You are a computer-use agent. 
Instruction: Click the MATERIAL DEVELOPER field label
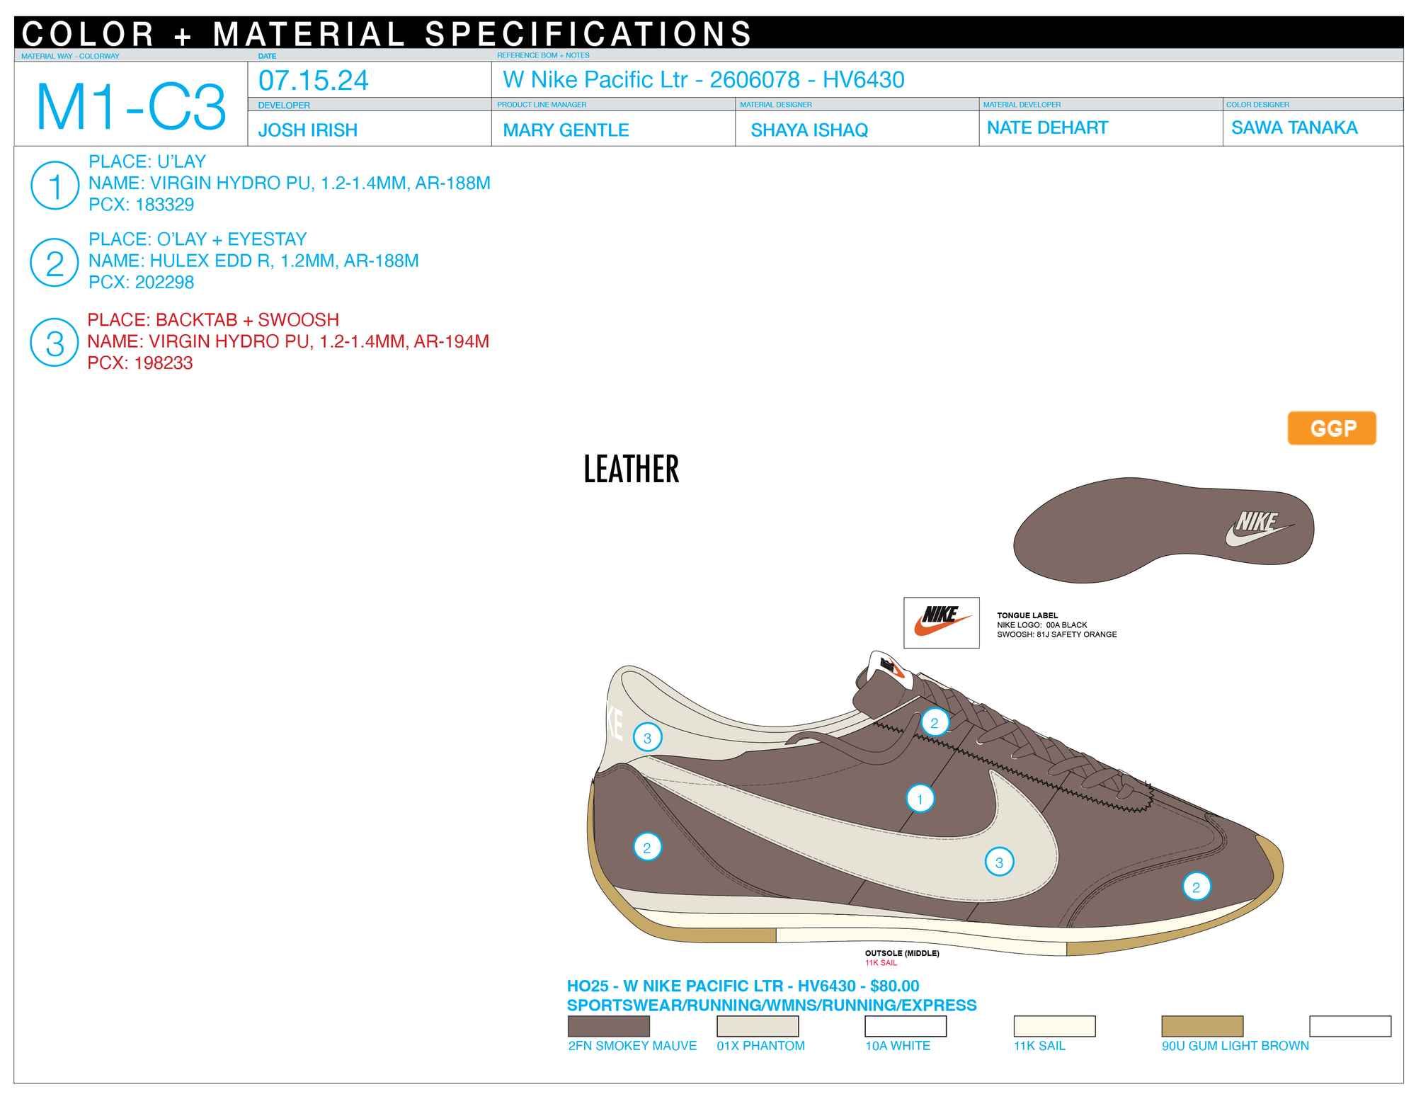pos(1022,105)
